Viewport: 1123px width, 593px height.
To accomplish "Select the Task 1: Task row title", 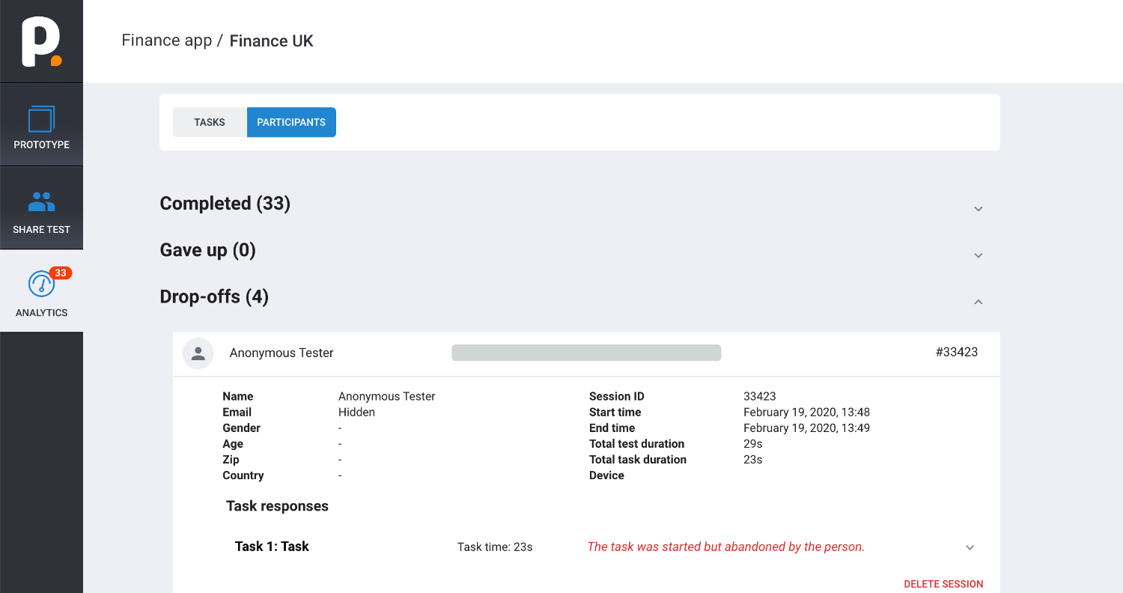I will (272, 547).
